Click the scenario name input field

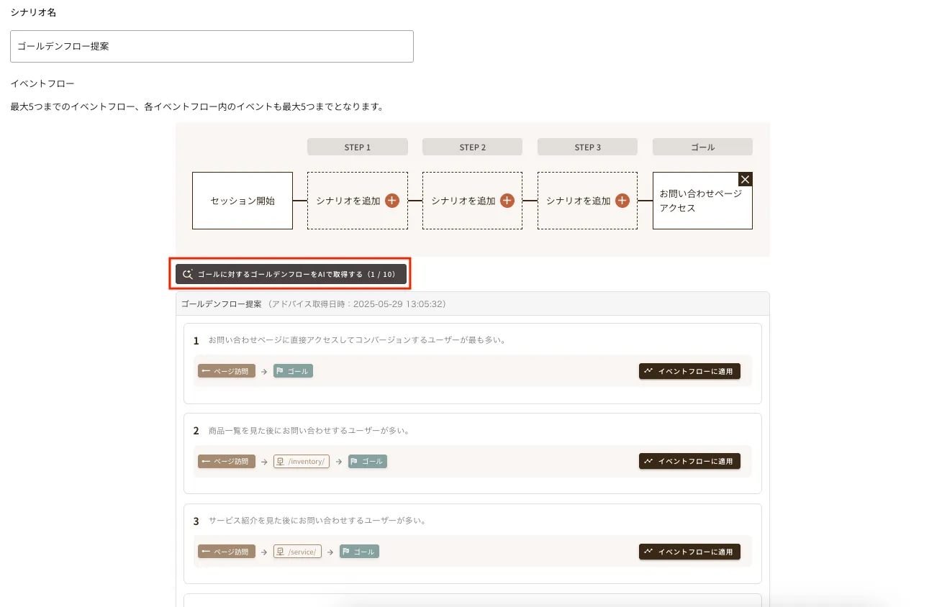pos(212,46)
